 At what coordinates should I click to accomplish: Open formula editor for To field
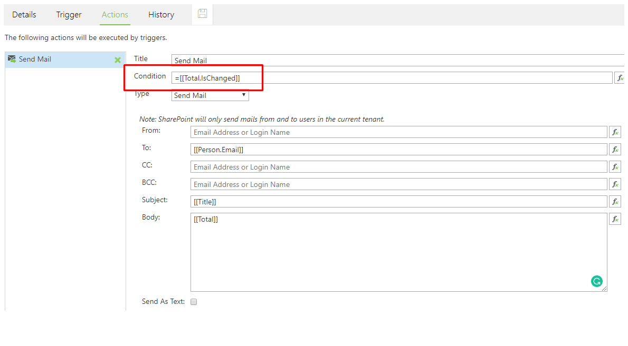tap(615, 150)
